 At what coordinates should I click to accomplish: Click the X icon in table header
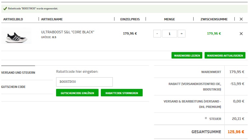point(241,19)
